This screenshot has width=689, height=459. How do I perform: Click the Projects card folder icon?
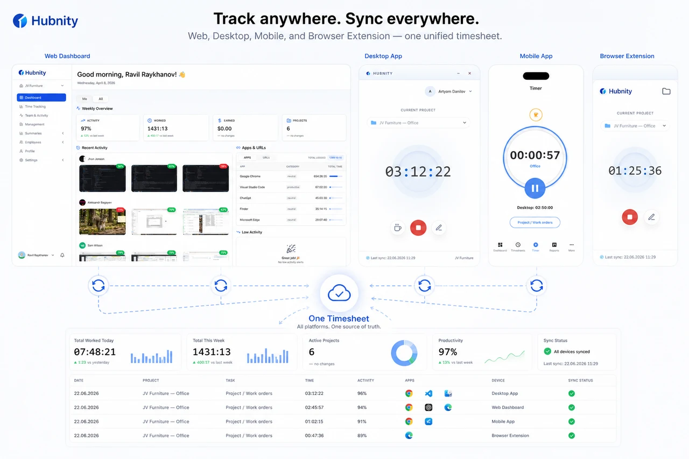(289, 121)
